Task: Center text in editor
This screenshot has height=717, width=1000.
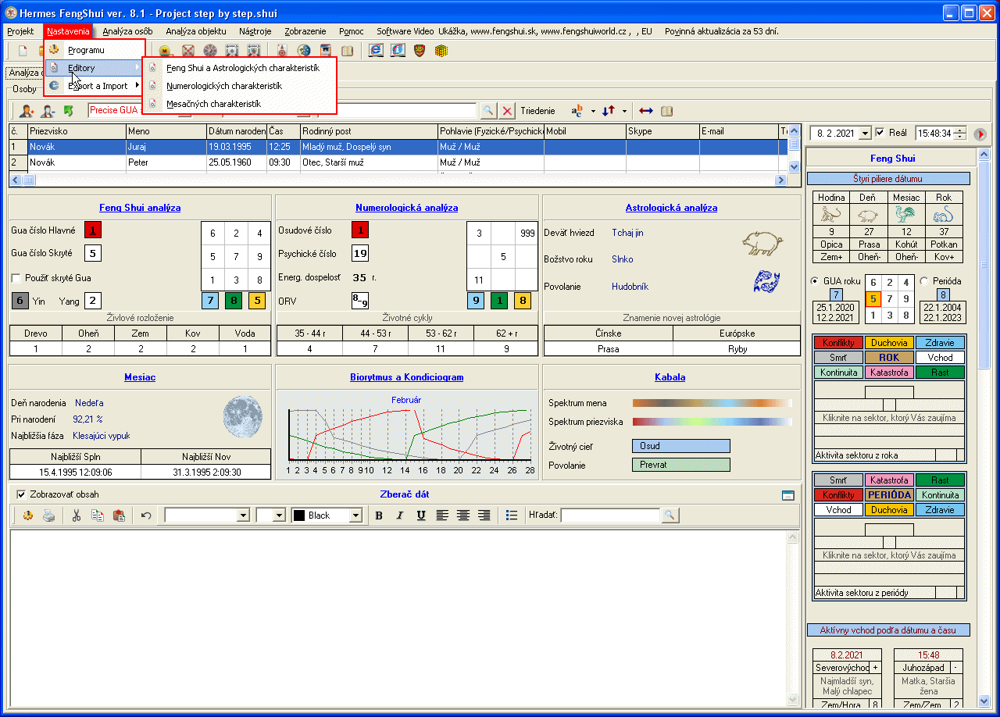Action: (x=463, y=515)
